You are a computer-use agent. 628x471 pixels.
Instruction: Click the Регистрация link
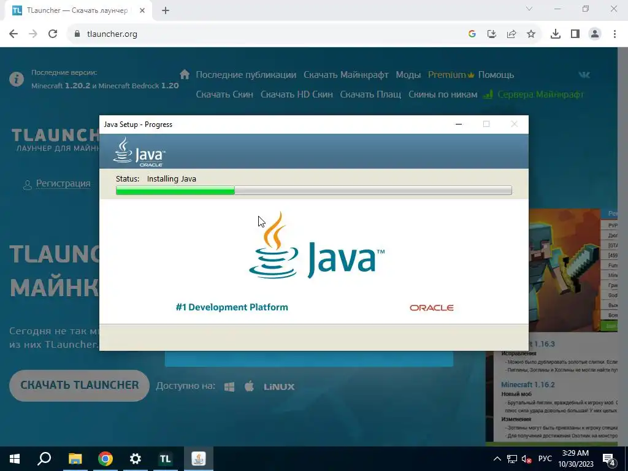coord(63,183)
